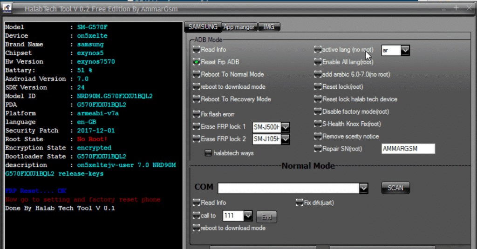Click the device name on5xelte
The height and width of the screenshot is (249, 477).
(92, 35)
